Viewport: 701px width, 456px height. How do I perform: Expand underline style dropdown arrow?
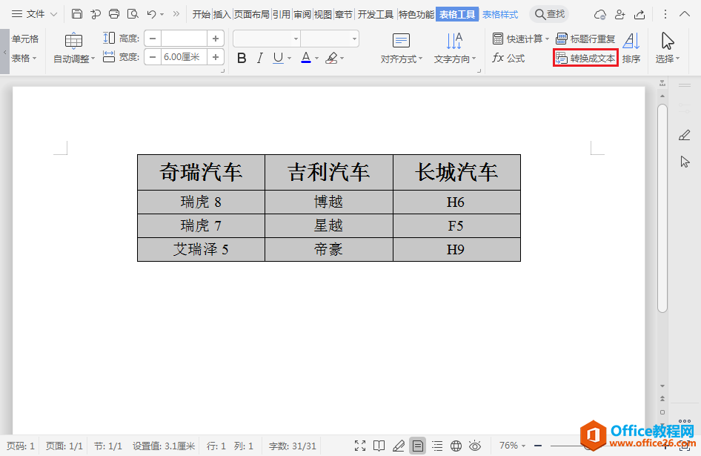point(289,58)
